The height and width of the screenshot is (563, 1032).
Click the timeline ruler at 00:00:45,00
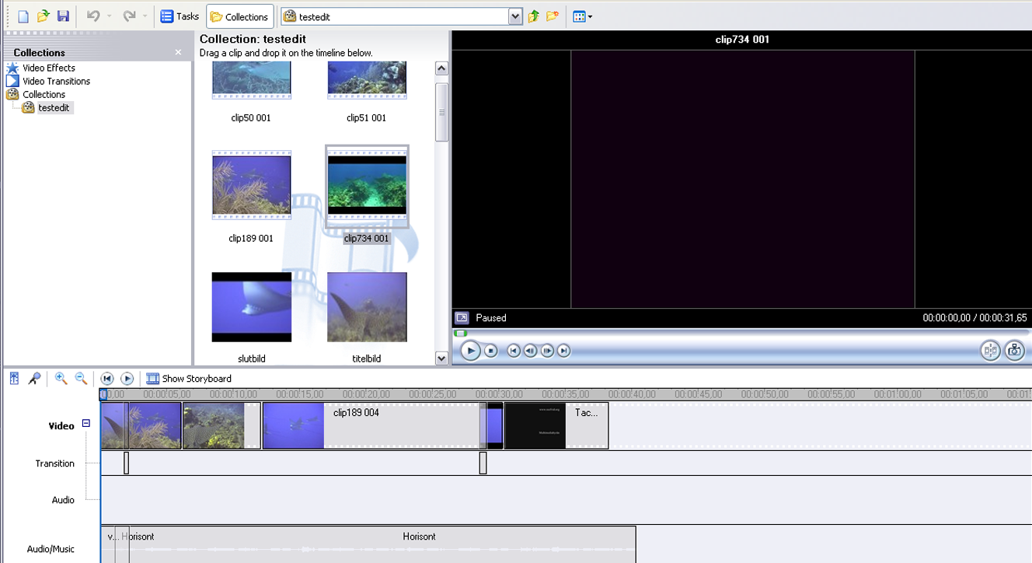[x=699, y=394]
